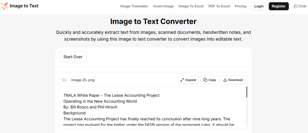The height and width of the screenshot is (133, 308).
Task: Expand the extracted text panel
Action: pyautogui.click(x=188, y=80)
